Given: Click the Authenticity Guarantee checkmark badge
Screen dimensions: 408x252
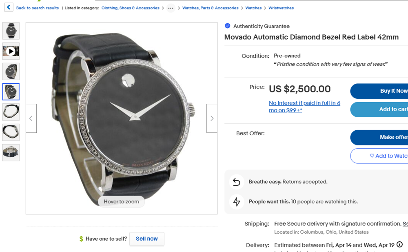Looking at the screenshot, I should [228, 26].
